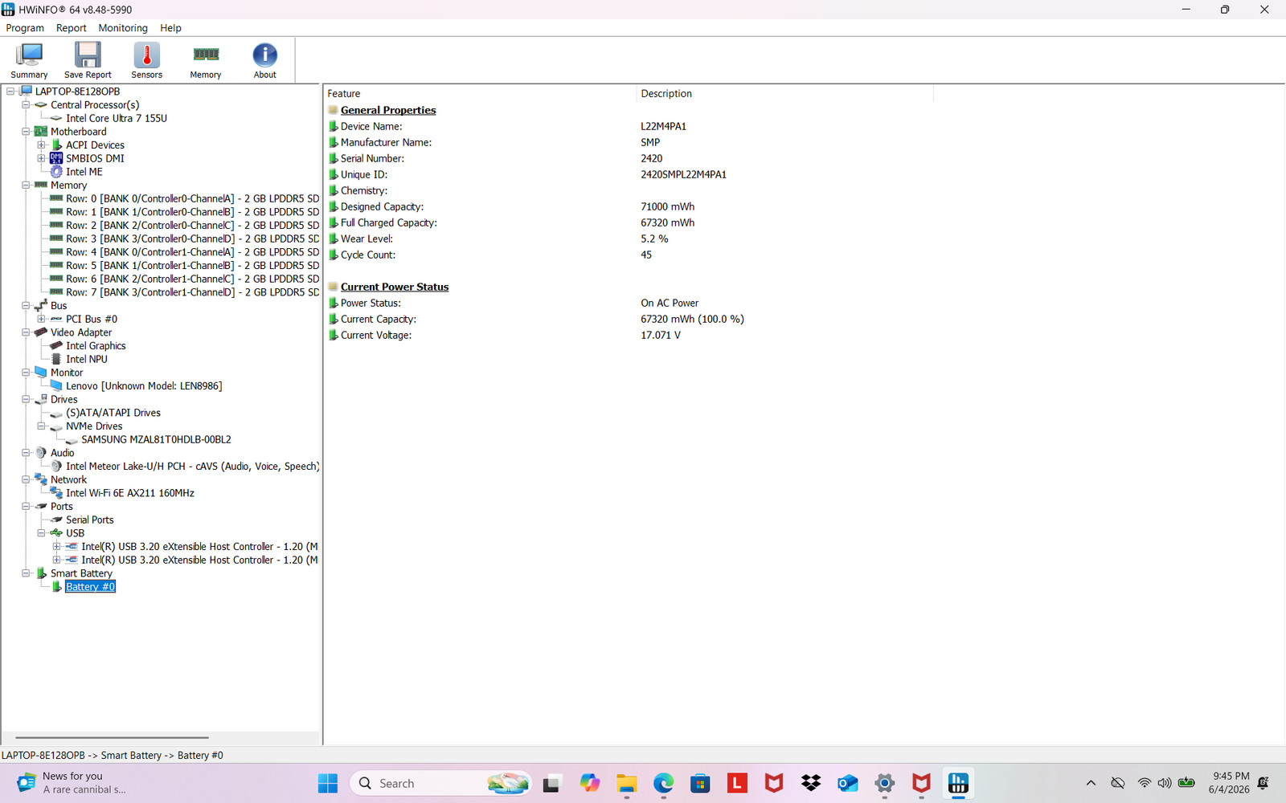Open the News for you widget

(71, 783)
